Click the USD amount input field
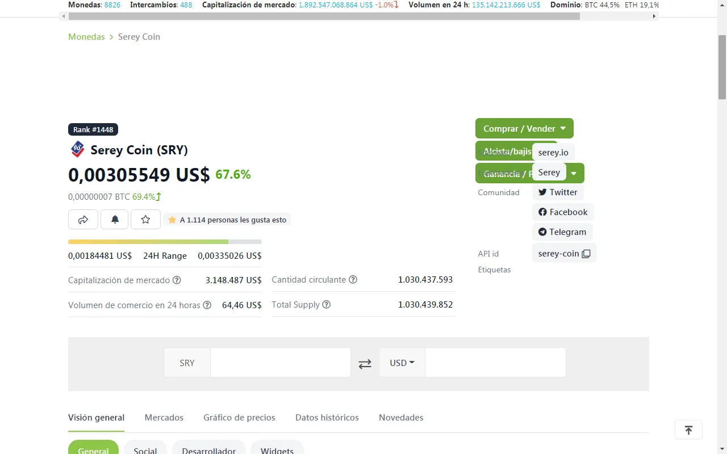The width and height of the screenshot is (727, 454). [x=495, y=363]
